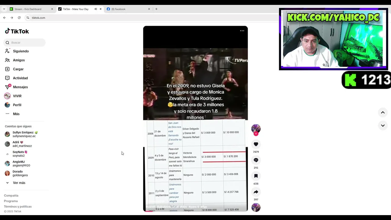Click the 215 comments count
Image resolution: width=391 pixels, height=220 pixels.
point(256,168)
